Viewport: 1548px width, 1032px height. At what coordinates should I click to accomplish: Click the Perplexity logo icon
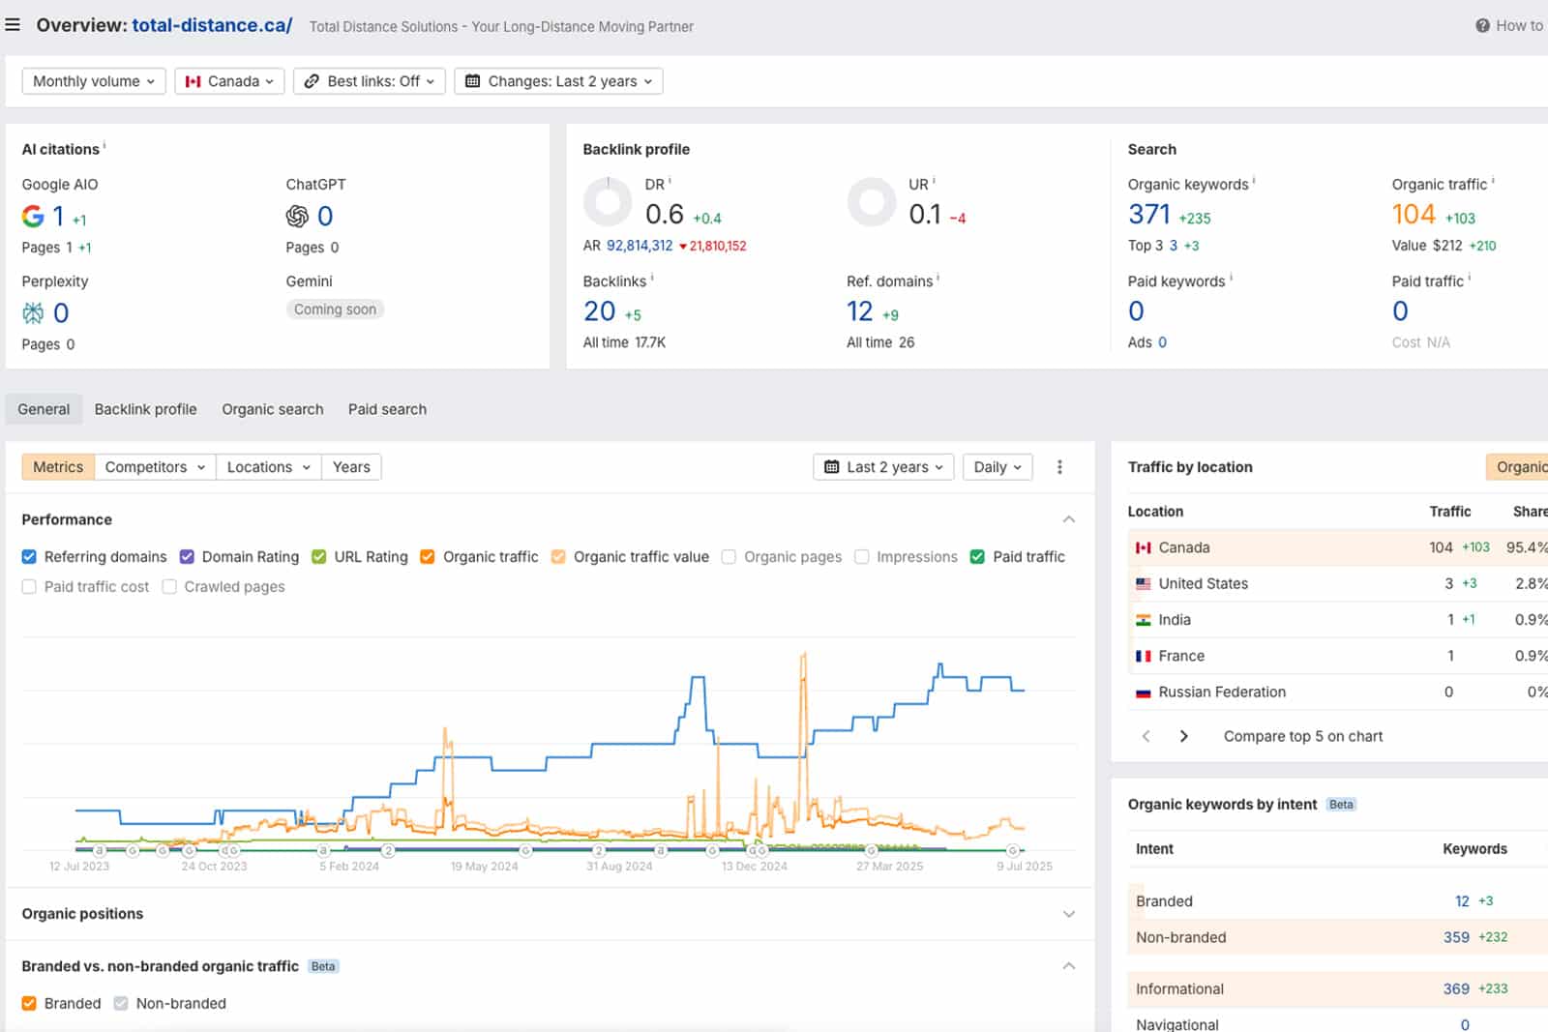coord(33,312)
